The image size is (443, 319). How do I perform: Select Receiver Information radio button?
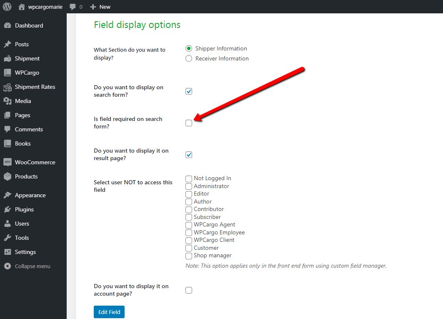pyautogui.click(x=189, y=58)
